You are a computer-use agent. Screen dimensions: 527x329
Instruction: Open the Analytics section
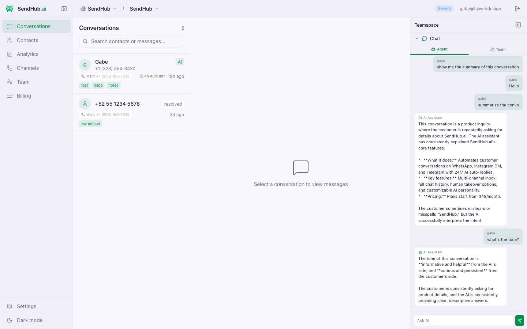(36, 54)
